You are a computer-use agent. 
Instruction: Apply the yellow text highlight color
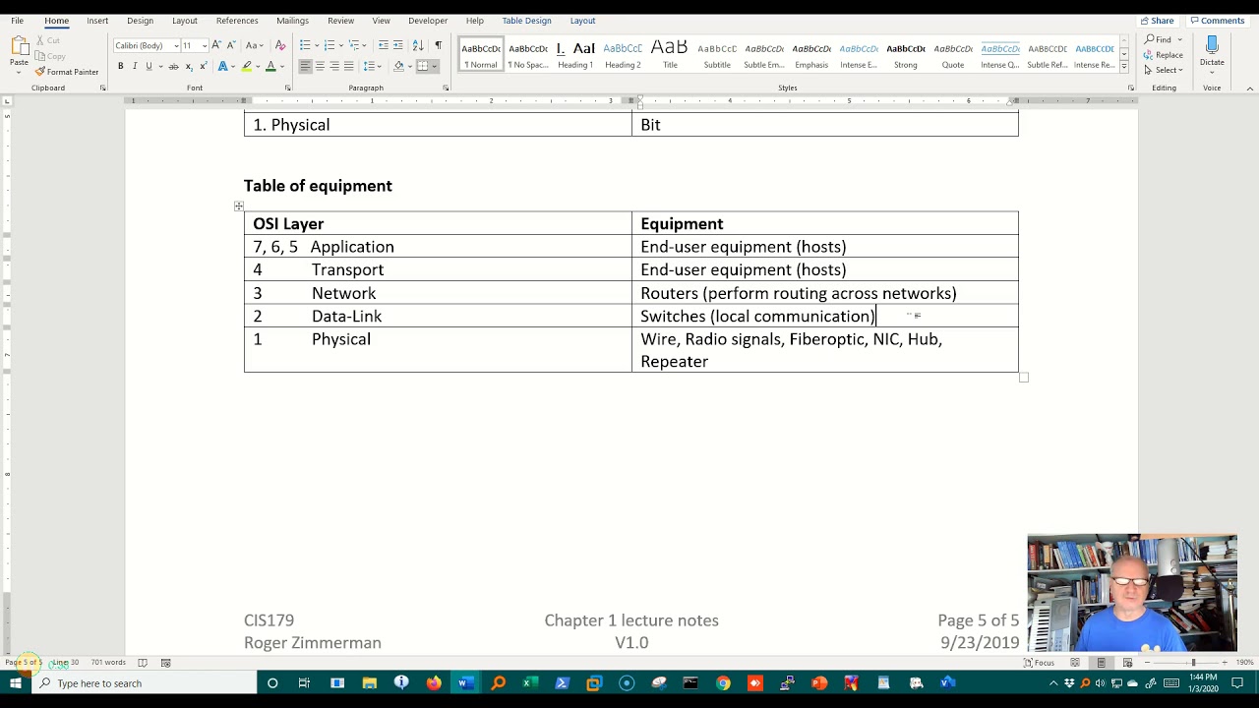247,66
